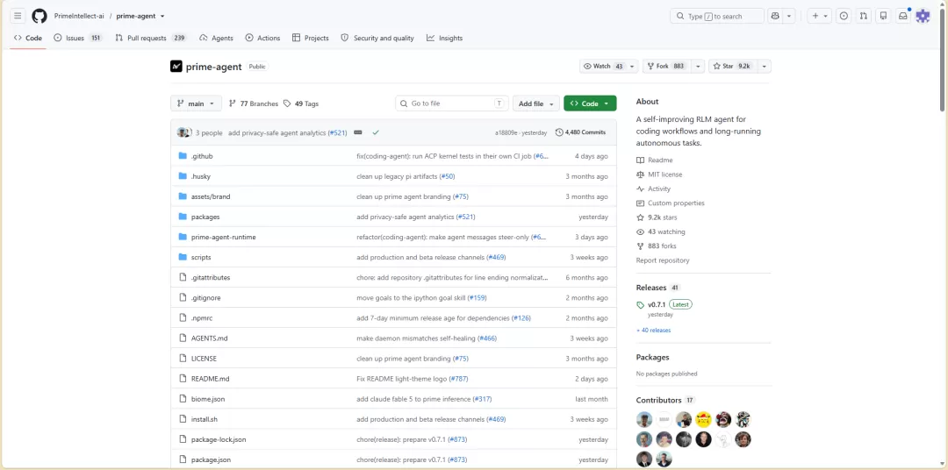Open the package-lock.json file
The width and height of the screenshot is (948, 470).
click(219, 439)
